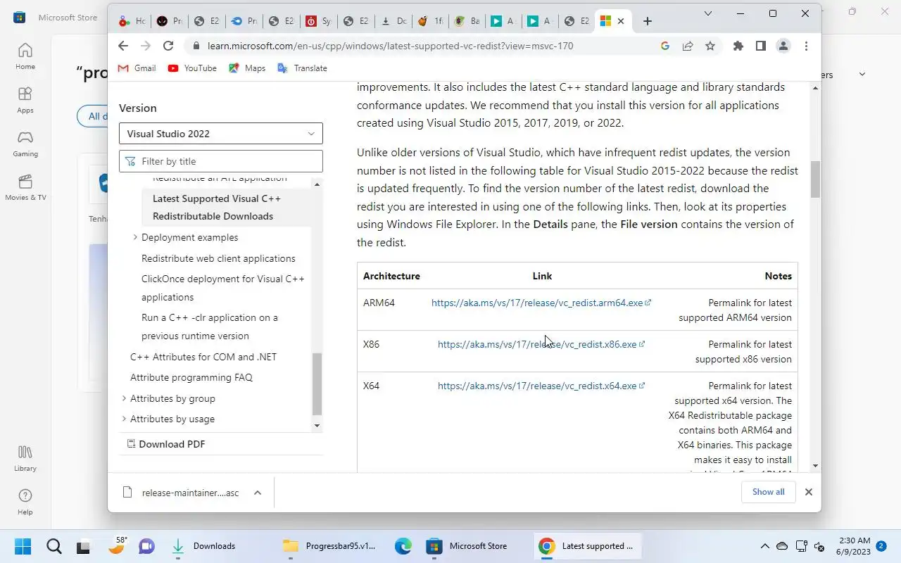Screen dimensions: 901x563
Task: Click page scrollbar down arrow
Action: [815, 466]
